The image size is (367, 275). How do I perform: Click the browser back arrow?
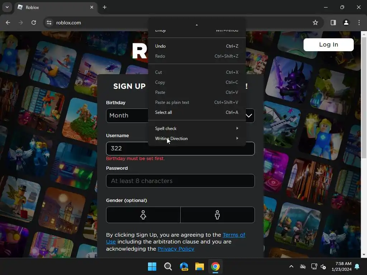pos(8,23)
